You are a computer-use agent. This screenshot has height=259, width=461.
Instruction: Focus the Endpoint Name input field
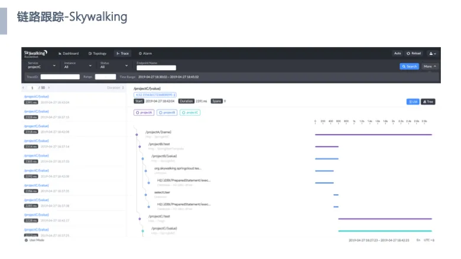[156, 68]
